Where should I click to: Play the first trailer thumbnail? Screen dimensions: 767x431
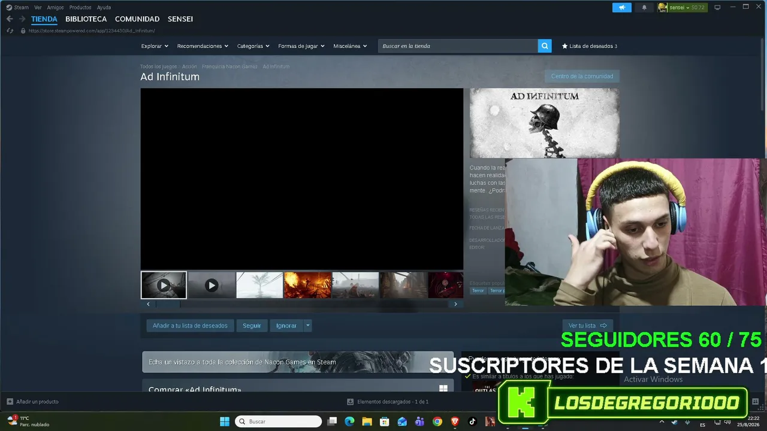click(x=164, y=286)
